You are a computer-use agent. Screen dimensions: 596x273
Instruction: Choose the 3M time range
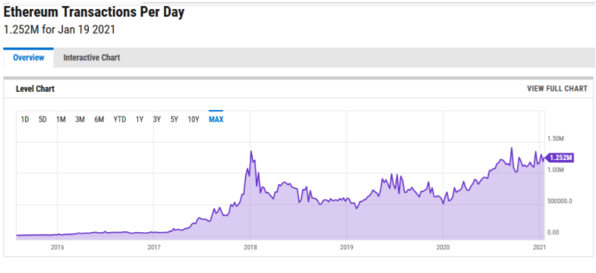tap(80, 119)
